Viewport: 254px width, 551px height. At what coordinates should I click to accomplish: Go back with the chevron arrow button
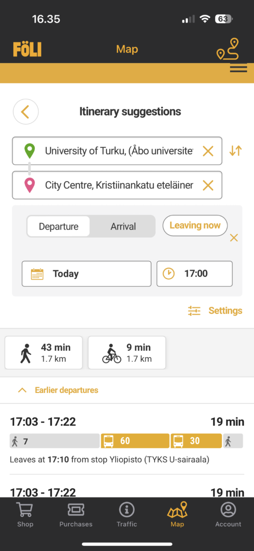[26, 112]
